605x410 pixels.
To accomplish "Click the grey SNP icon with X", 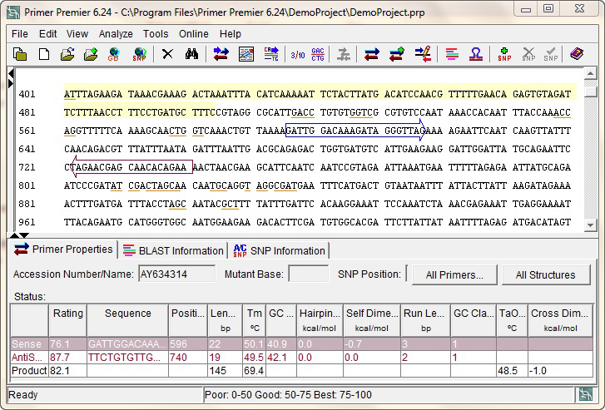I will click(528, 54).
